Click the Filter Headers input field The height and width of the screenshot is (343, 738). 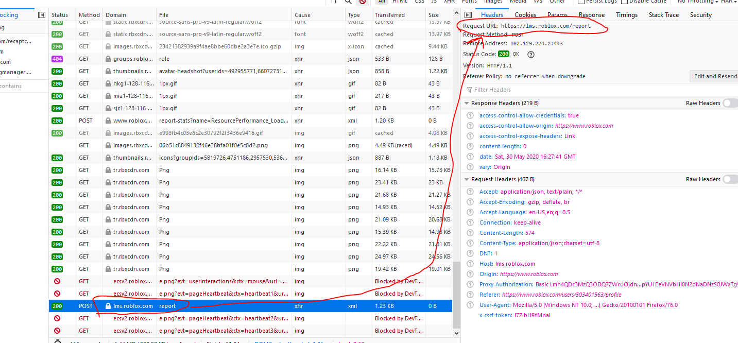pyautogui.click(x=567, y=90)
